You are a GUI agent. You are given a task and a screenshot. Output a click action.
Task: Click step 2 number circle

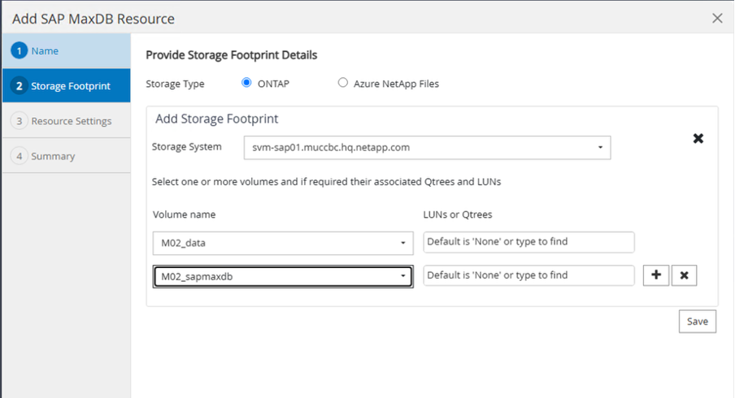[19, 85]
